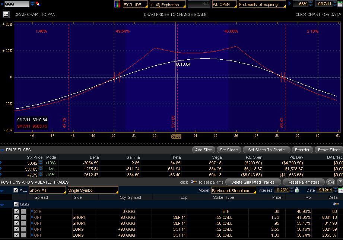
Task: Click the blue dot on SHORT SEP 11 52 CALL row
Action: (x=32, y=217)
